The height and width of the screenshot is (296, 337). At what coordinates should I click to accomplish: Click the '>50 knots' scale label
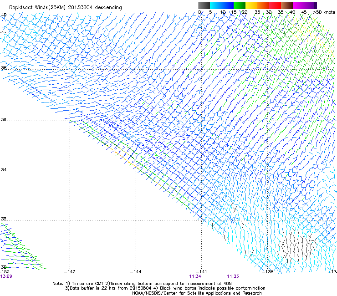pyautogui.click(x=324, y=12)
